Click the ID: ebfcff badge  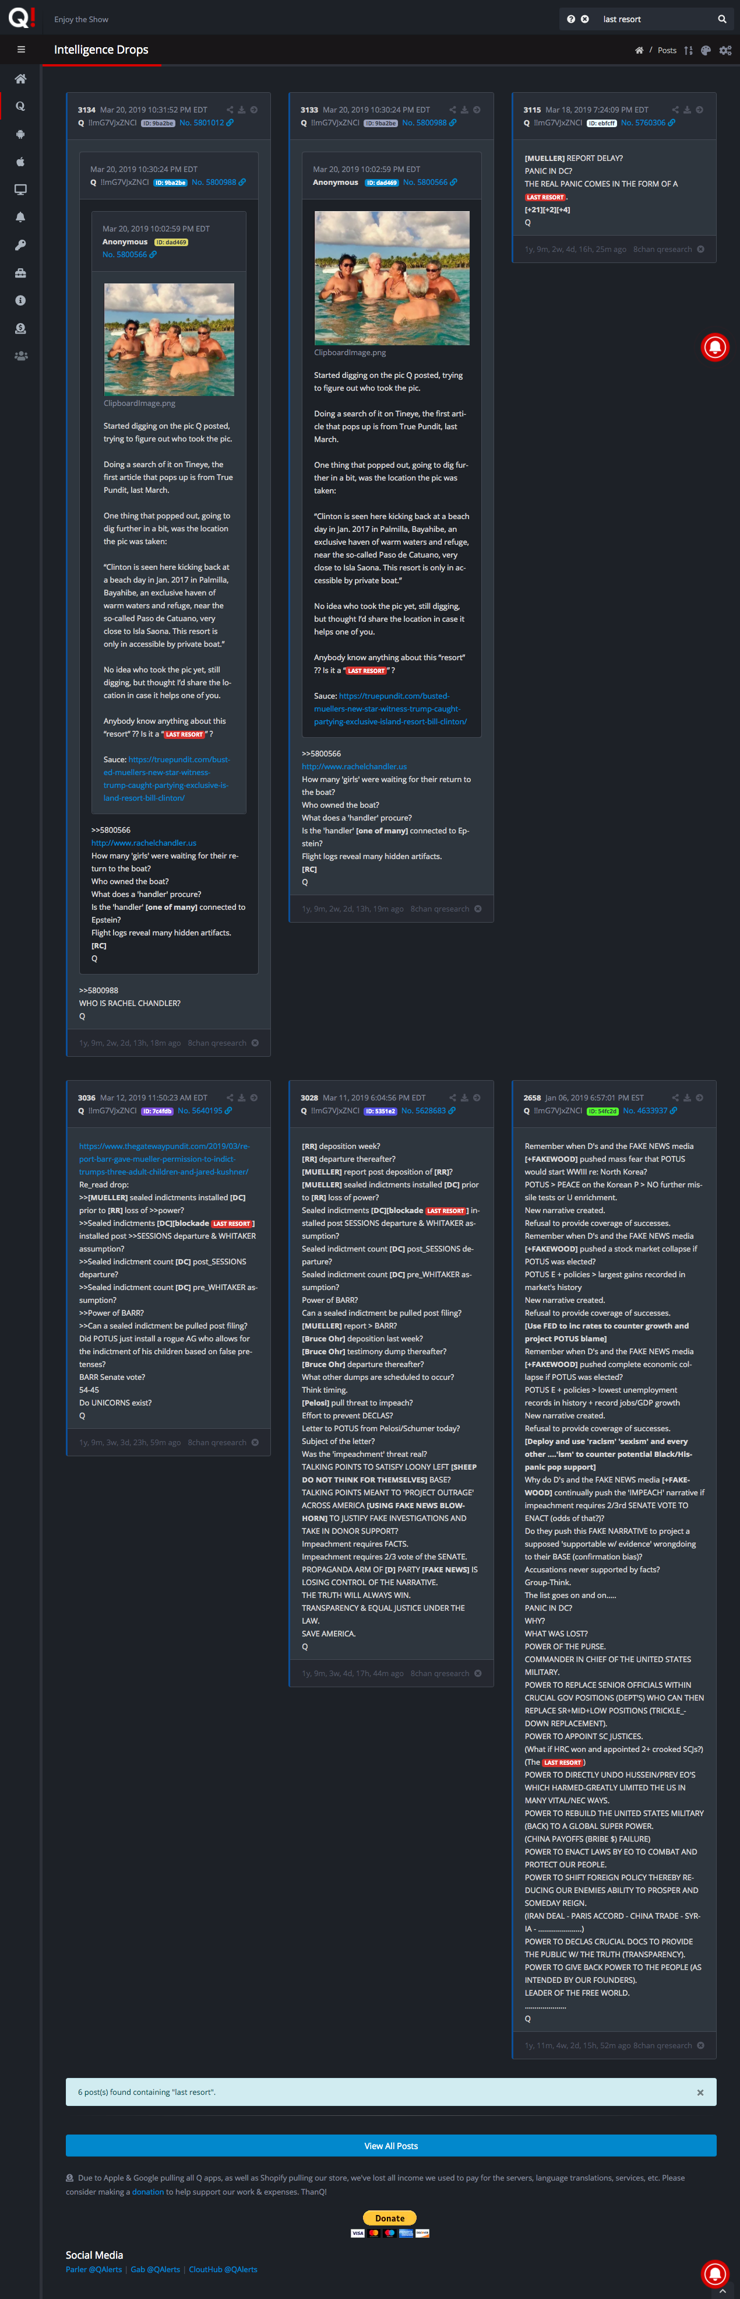[x=602, y=123]
